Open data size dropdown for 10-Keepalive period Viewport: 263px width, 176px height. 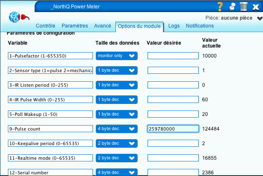pos(117,143)
